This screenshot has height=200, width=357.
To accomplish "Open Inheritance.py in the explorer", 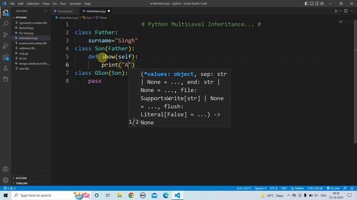I will pos(28,38).
